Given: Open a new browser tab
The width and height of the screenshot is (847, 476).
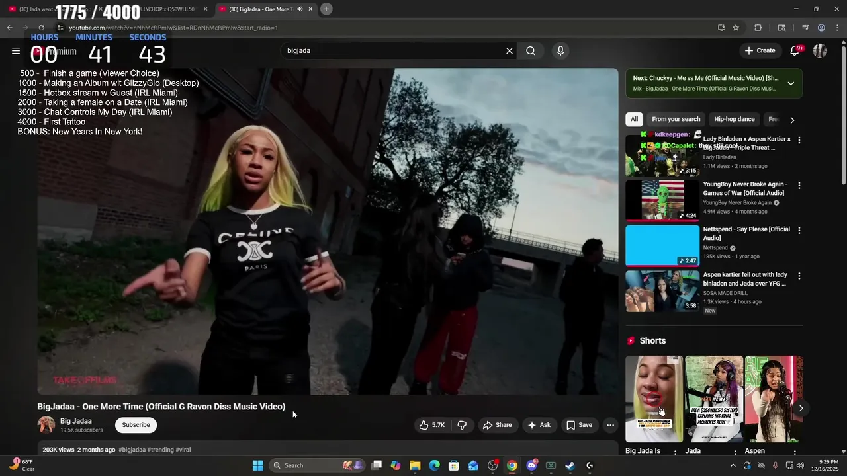Looking at the screenshot, I should click(x=326, y=9).
